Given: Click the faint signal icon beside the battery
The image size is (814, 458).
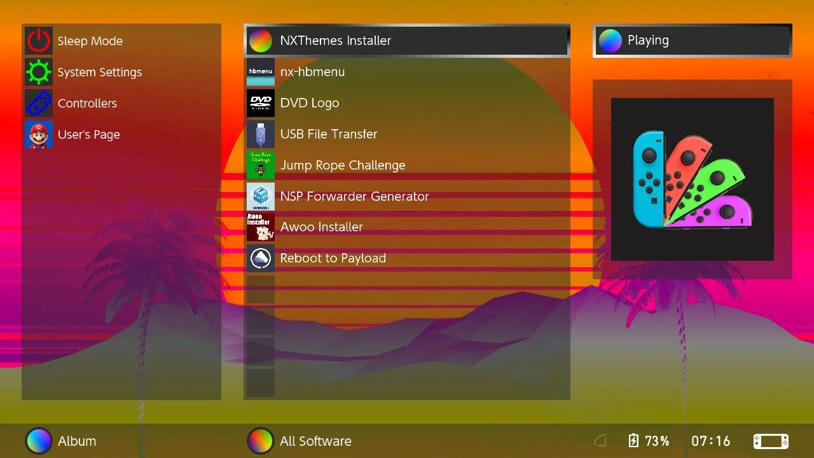Looking at the screenshot, I should click(x=600, y=441).
